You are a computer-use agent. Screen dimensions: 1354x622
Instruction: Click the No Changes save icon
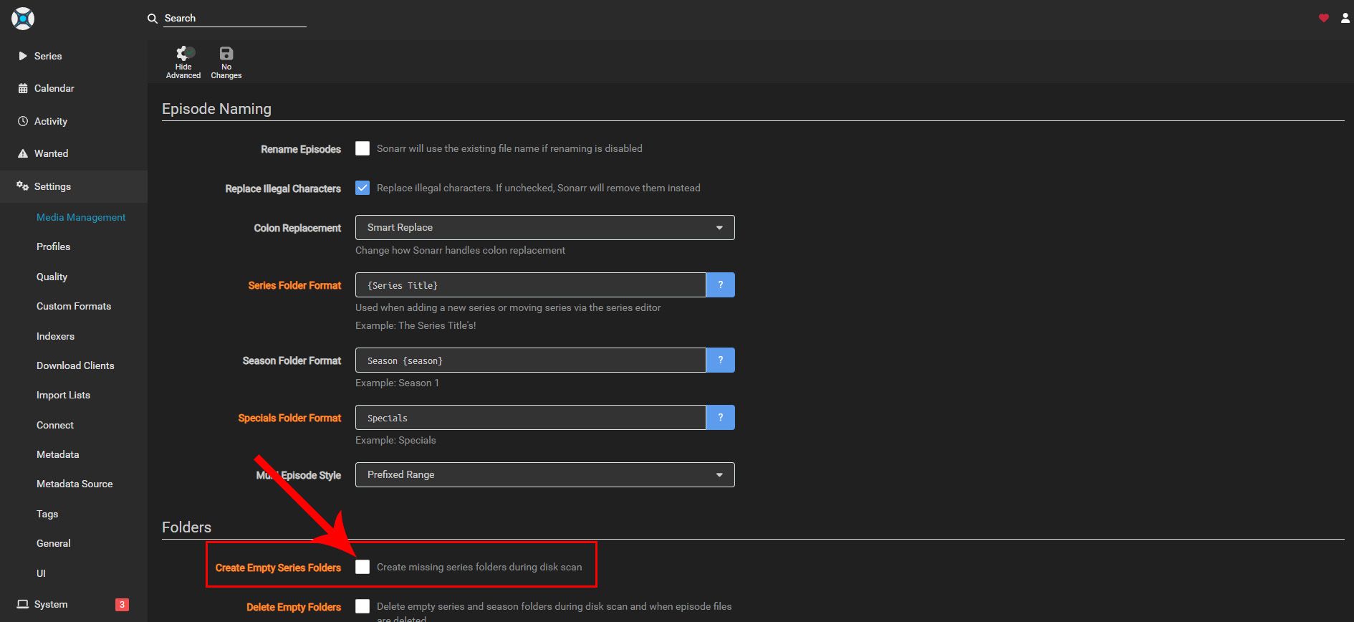(x=226, y=54)
